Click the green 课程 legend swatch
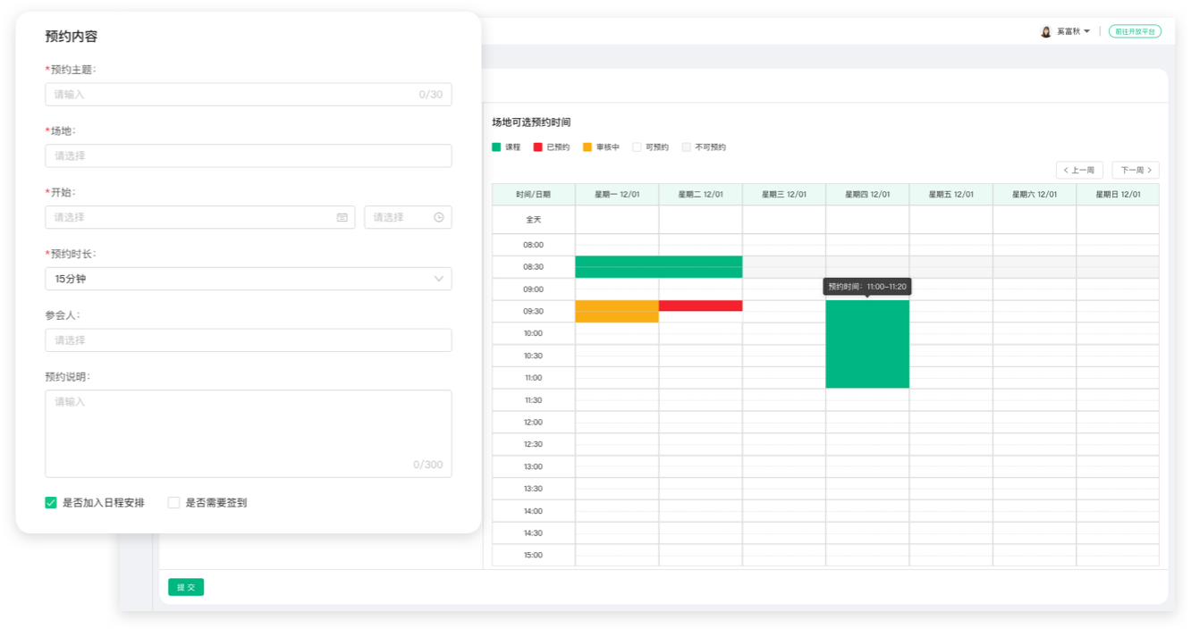The image size is (1191, 629). point(496,147)
